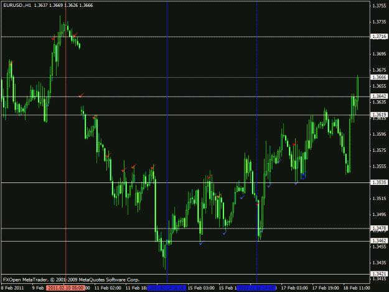This screenshot has width=389, height=292.
Task: Select the 1.3535 horizontal line price label
Action: [x=379, y=182]
